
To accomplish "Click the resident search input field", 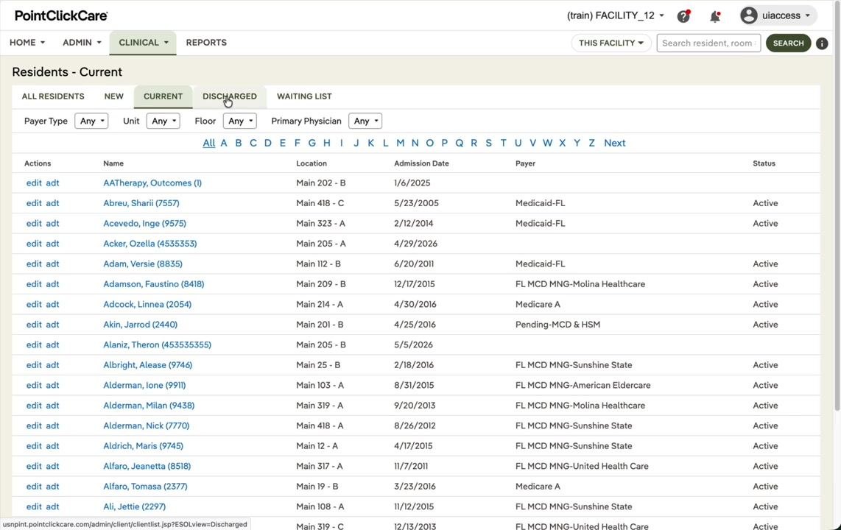I will point(708,43).
